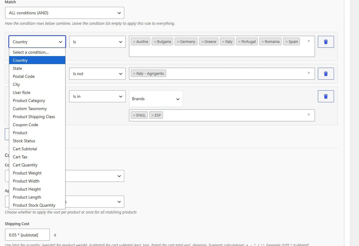Screen dimensions: 359x246
Task: Remove Italy tag from country list
Action: (x=223, y=42)
